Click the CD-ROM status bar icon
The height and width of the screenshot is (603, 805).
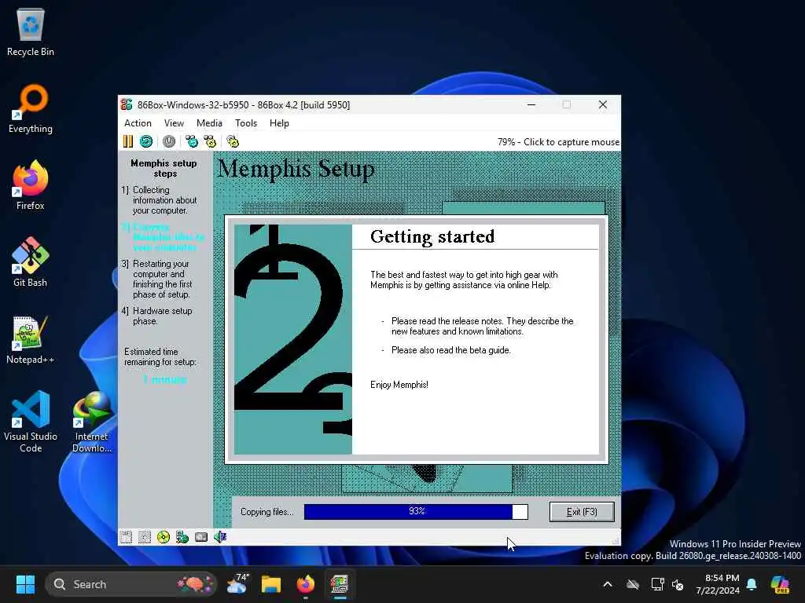point(164,537)
